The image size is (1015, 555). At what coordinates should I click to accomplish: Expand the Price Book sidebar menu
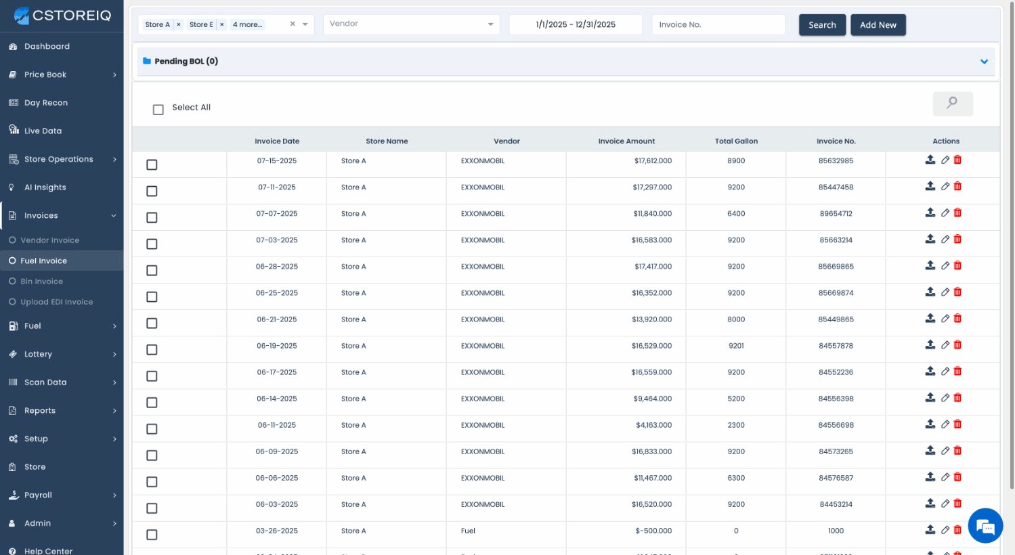pos(62,74)
